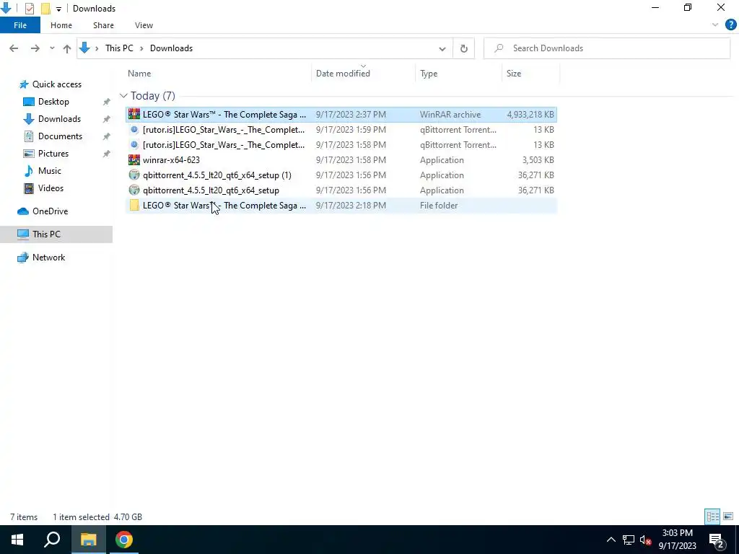The image size is (739, 554).
Task: Select the 1:59 PM rutor.is torrent file
Action: click(341, 130)
